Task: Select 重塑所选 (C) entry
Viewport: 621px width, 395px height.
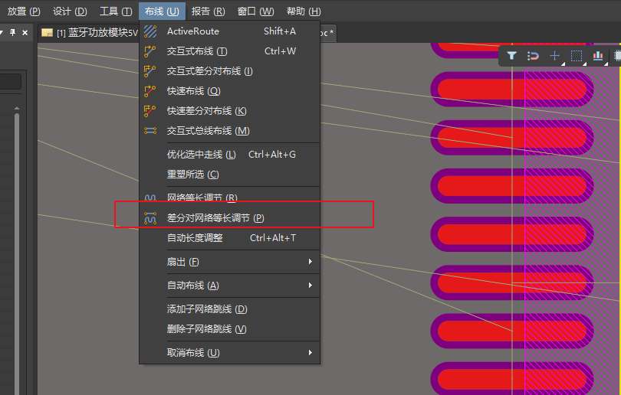Action: pyautogui.click(x=229, y=175)
